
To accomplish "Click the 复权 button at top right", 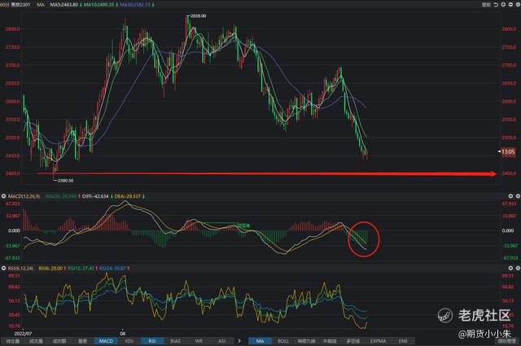I will [487, 5].
